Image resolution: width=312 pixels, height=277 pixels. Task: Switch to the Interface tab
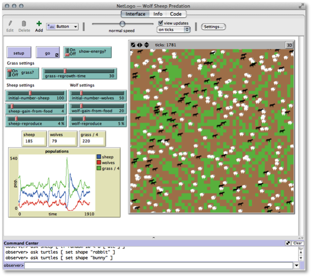click(x=135, y=14)
